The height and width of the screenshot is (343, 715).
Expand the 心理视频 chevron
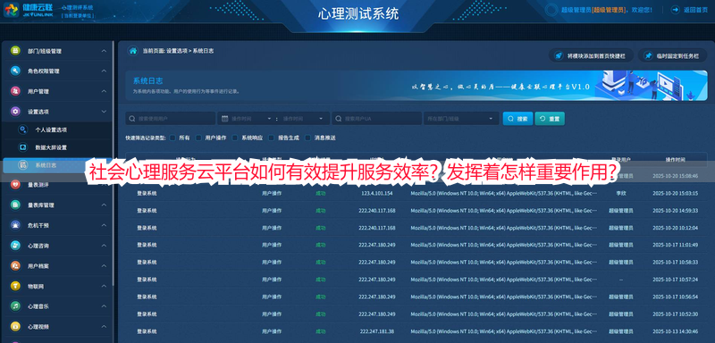pos(104,326)
